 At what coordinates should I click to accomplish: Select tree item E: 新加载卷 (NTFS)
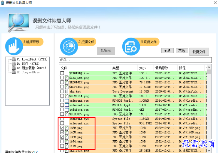pos(31,68)
